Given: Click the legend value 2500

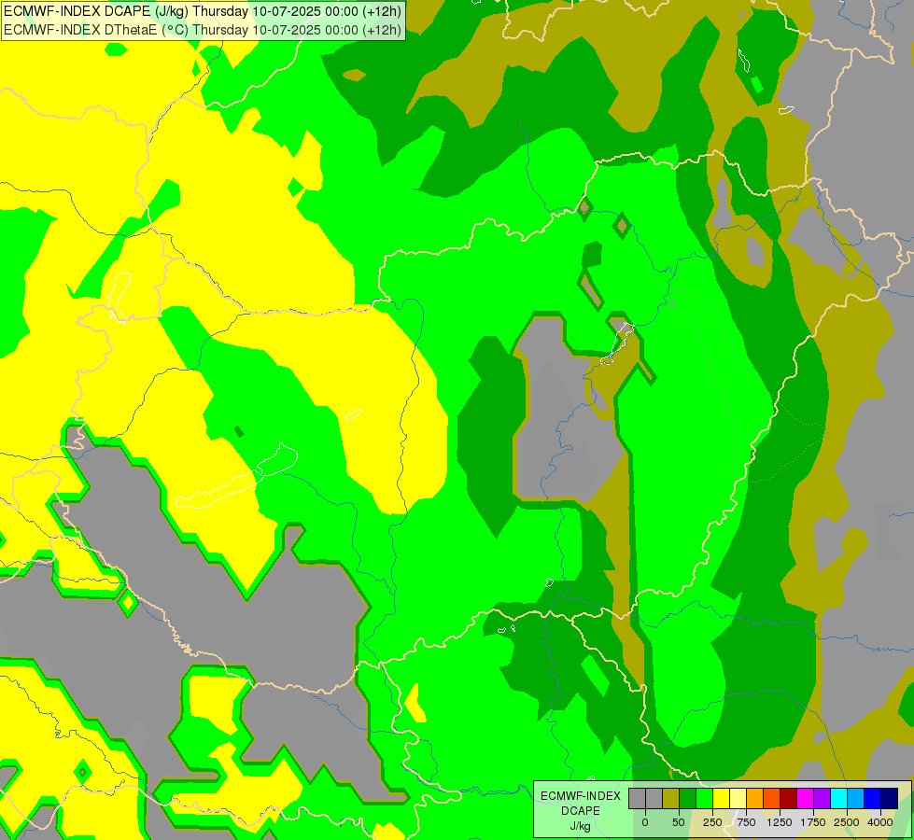Looking at the screenshot, I should 847,822.
